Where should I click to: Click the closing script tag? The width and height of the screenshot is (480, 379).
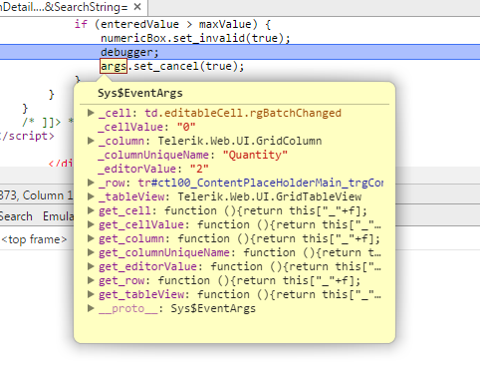27,136
